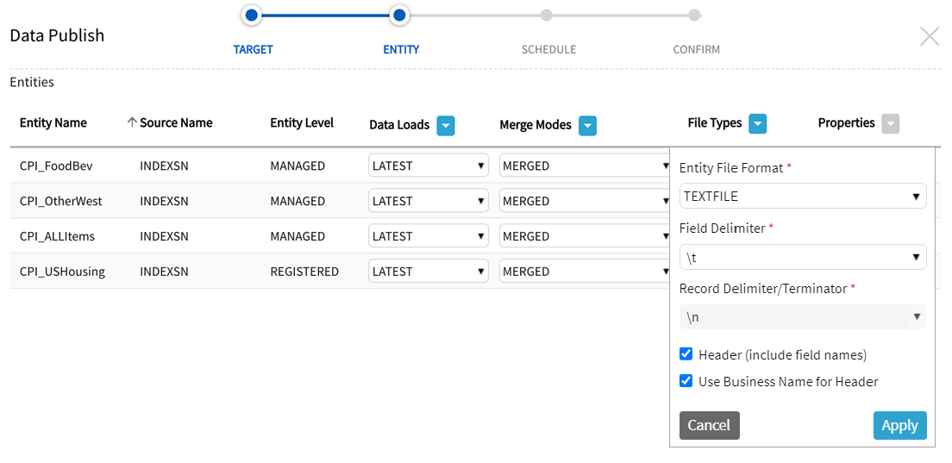This screenshot has height=463, width=952.
Task: Open the Entity File Format dropdown
Action: (x=802, y=197)
